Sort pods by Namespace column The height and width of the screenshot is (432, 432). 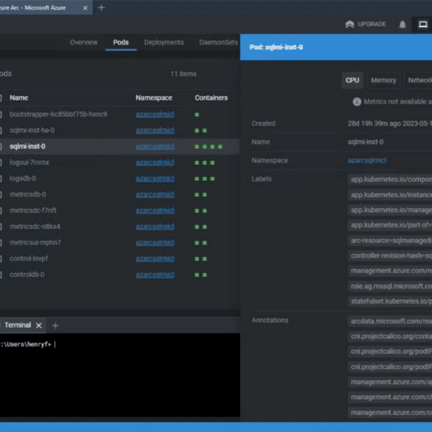pos(154,97)
